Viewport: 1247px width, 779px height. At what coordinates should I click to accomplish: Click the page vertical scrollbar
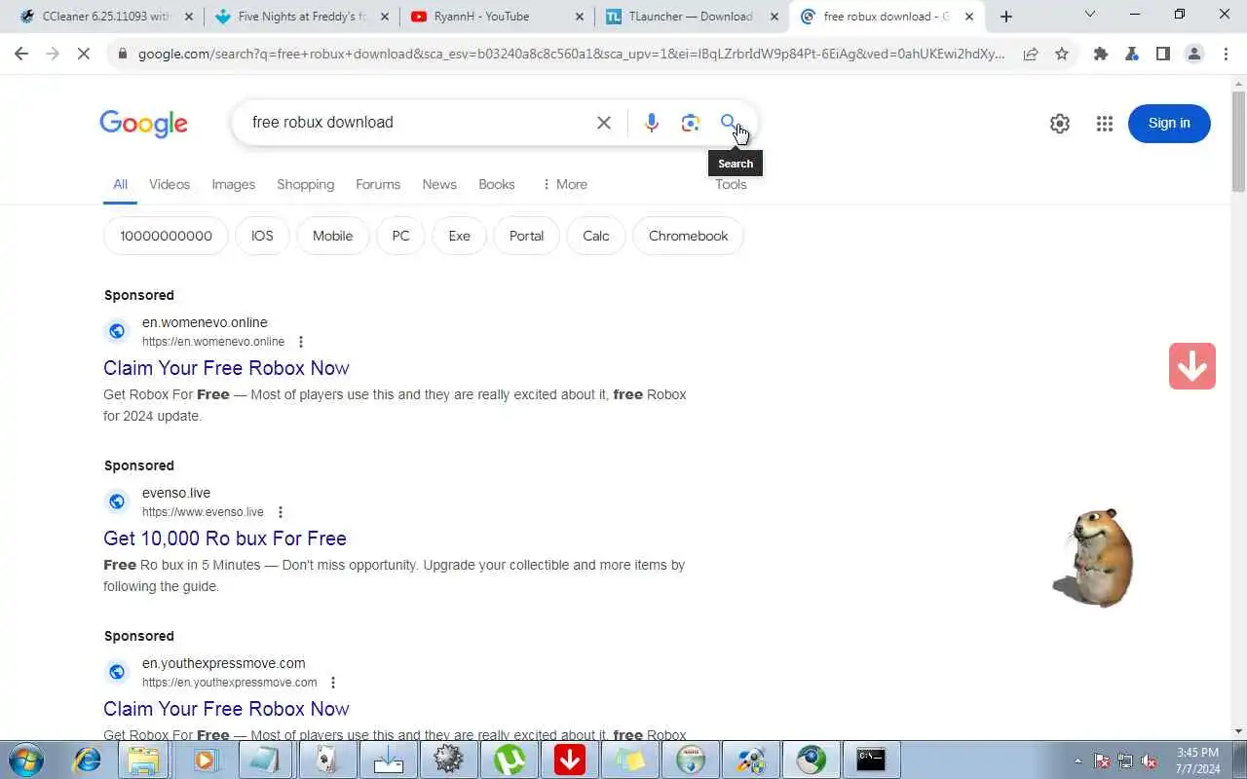pyautogui.click(x=1238, y=141)
